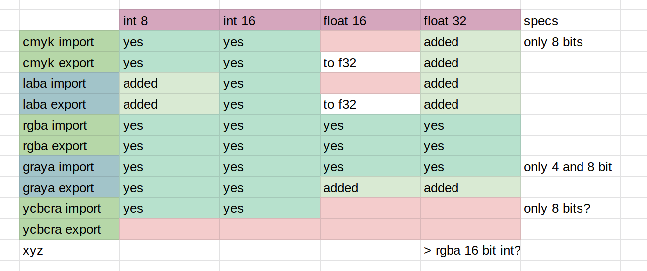Image resolution: width=647 pixels, height=271 pixels.
Task: Click the "graya import" row label cell
Action: 69,167
